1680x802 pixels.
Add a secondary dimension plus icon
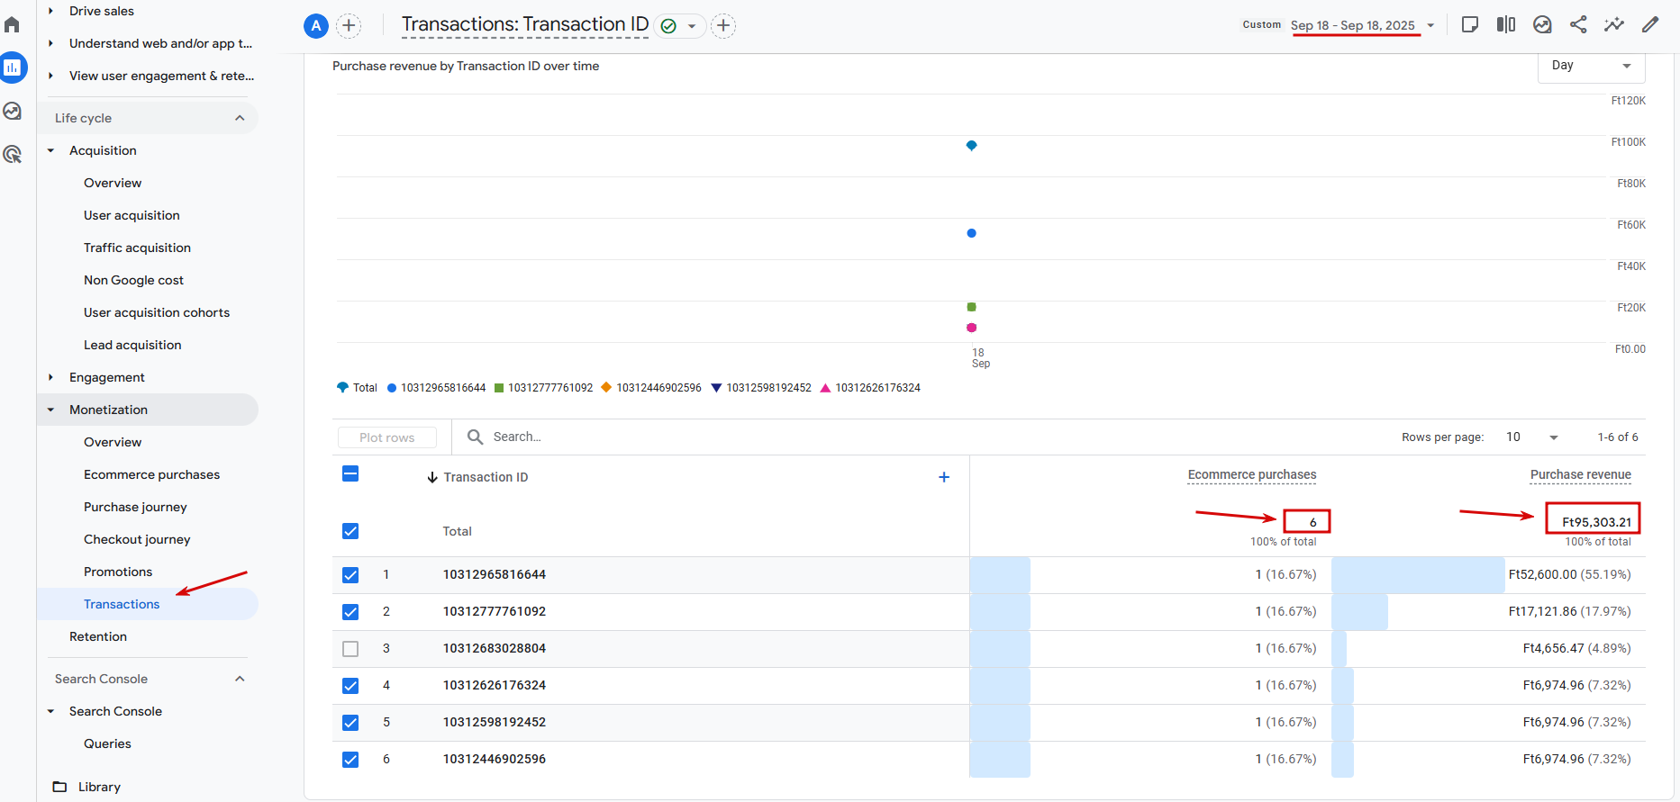(x=944, y=477)
